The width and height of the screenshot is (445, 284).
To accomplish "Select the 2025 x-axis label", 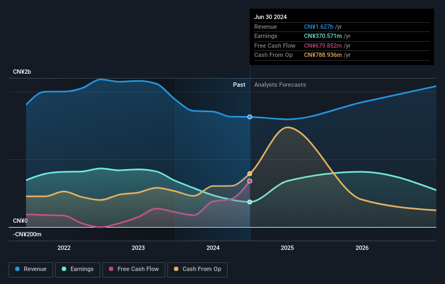I will (x=287, y=248).
